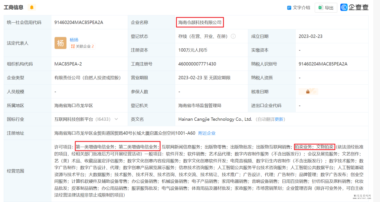Select 第一类增值电信业务 in business scope
Image resolution: width=380 pixels, height=202 pixels.
[x=95, y=147]
